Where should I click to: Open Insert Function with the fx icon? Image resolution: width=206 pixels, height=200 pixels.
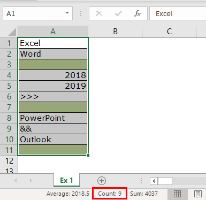pyautogui.click(x=138, y=13)
